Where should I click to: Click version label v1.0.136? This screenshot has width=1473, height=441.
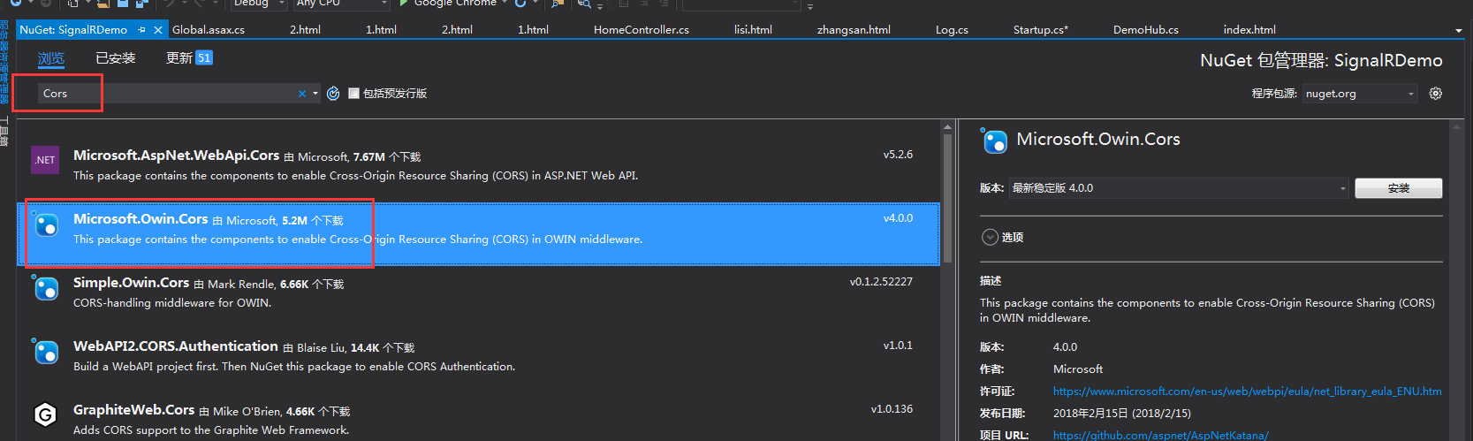[892, 409]
